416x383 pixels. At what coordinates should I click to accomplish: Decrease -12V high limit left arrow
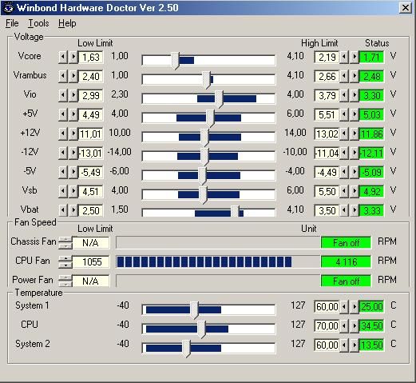[344, 153]
